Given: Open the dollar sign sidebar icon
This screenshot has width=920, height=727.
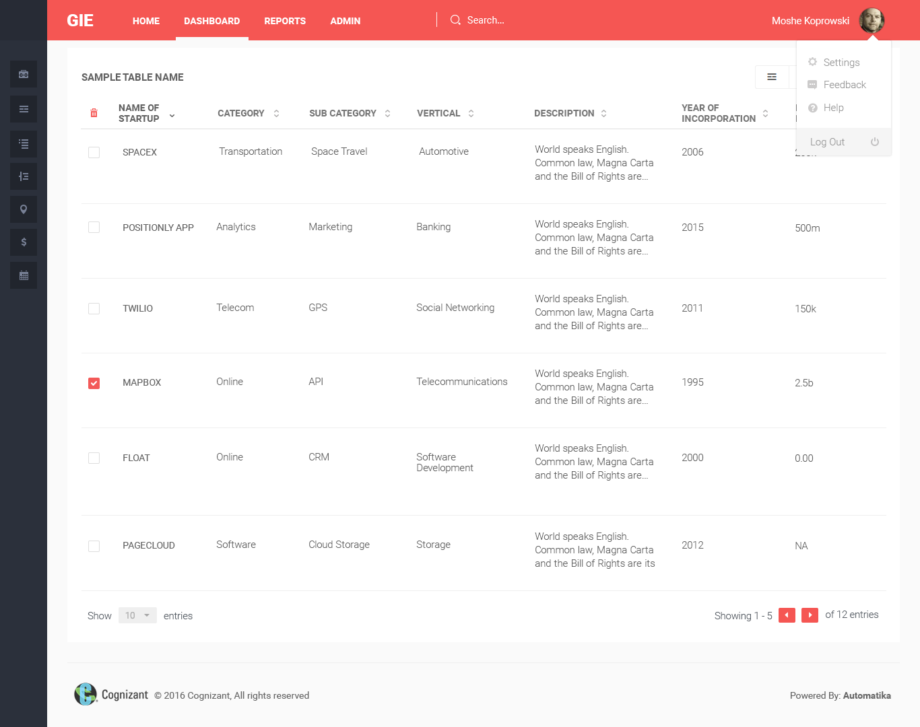Looking at the screenshot, I should (24, 242).
